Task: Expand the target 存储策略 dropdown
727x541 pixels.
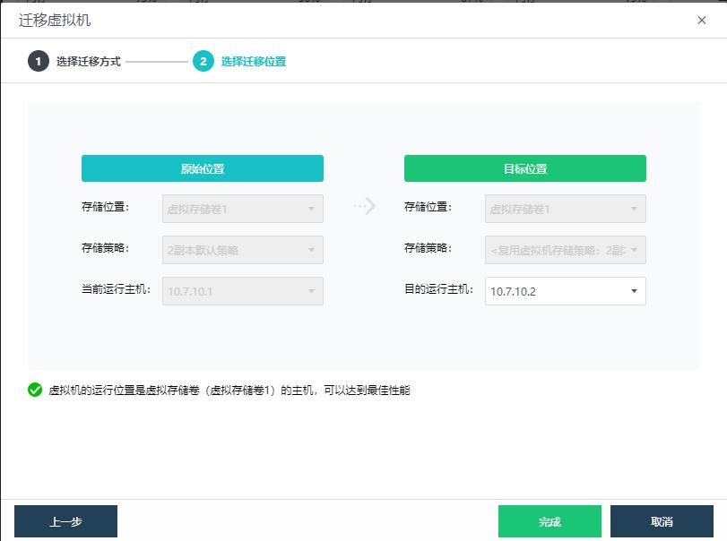Action: (x=565, y=250)
